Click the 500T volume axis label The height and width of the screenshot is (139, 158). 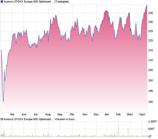click(x=152, y=129)
